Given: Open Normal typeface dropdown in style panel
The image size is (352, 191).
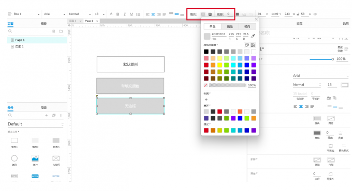Looking at the screenshot, I should click(307, 85).
